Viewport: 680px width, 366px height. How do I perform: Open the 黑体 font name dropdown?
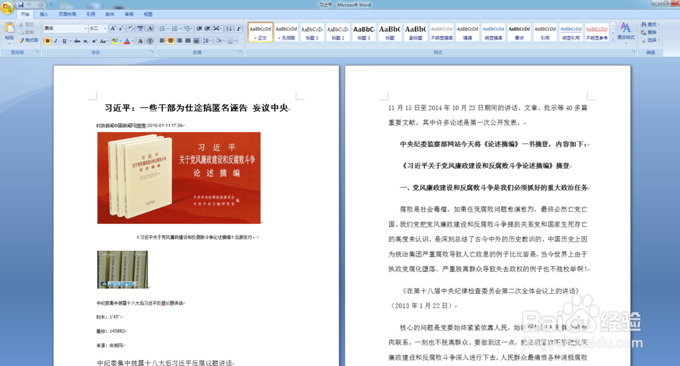pos(86,29)
